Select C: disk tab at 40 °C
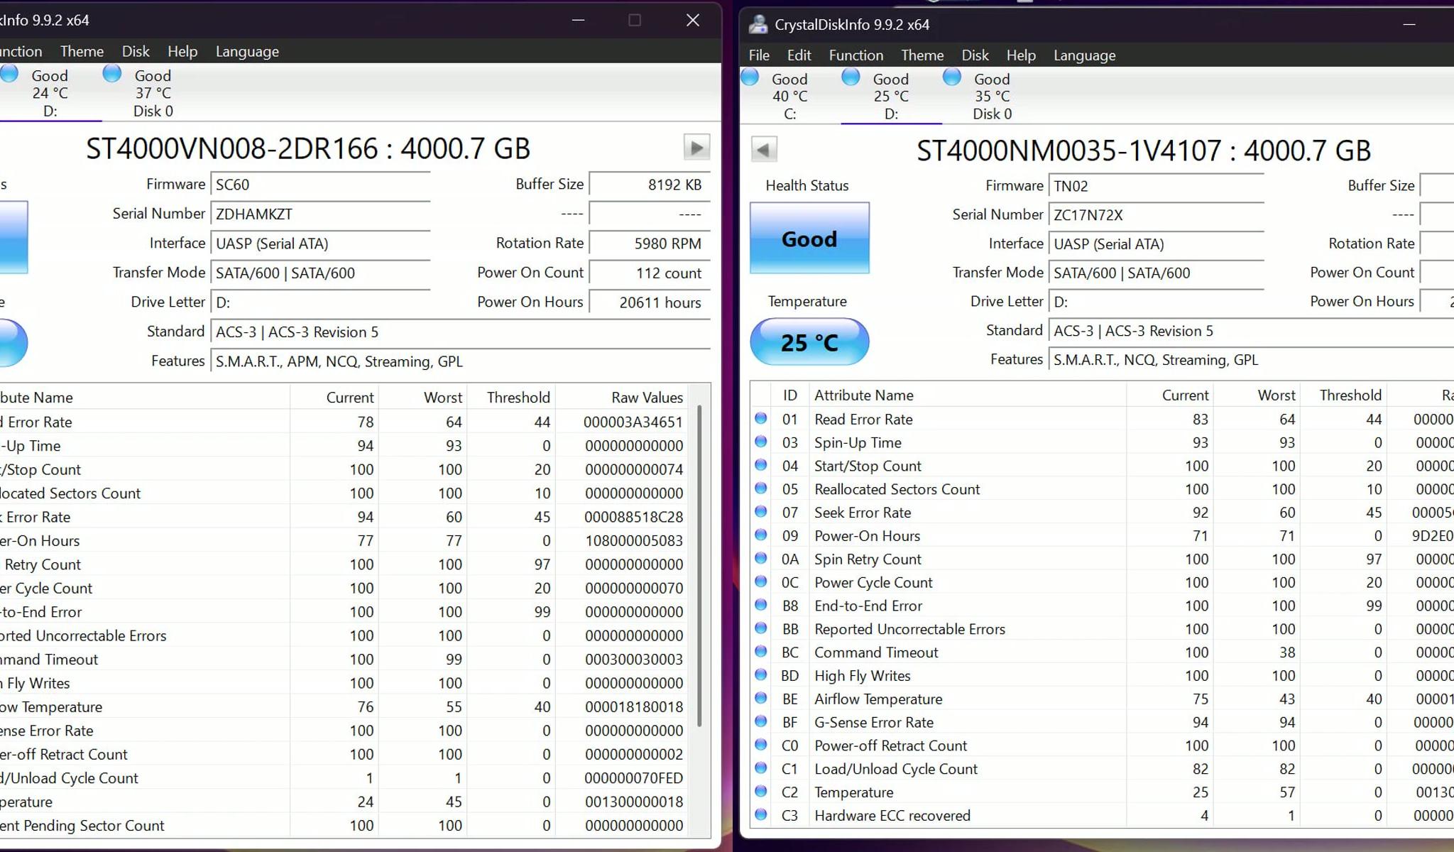 pos(789,96)
